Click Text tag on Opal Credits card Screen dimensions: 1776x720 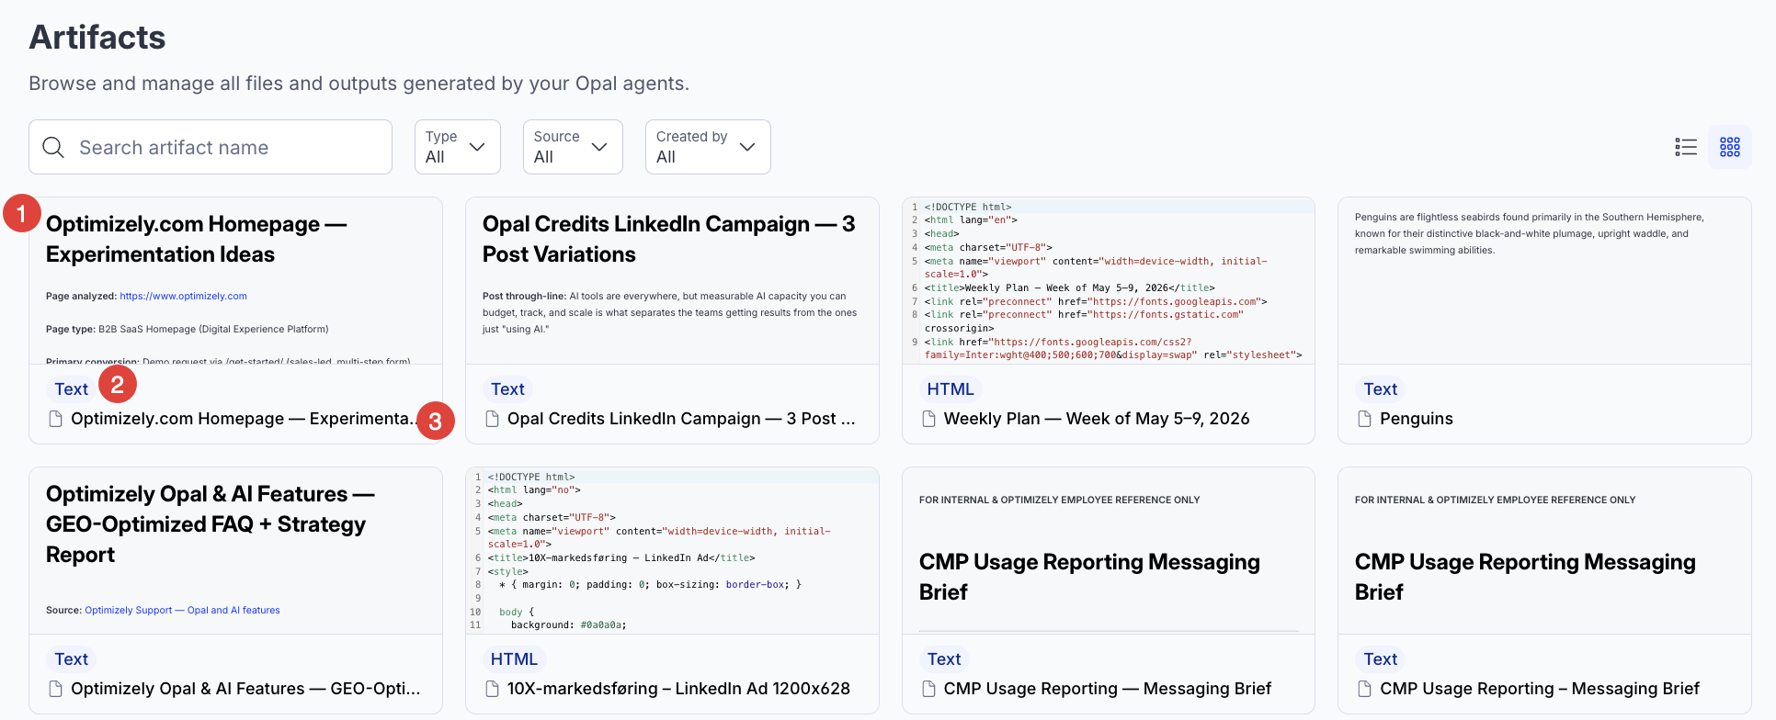[x=507, y=389]
